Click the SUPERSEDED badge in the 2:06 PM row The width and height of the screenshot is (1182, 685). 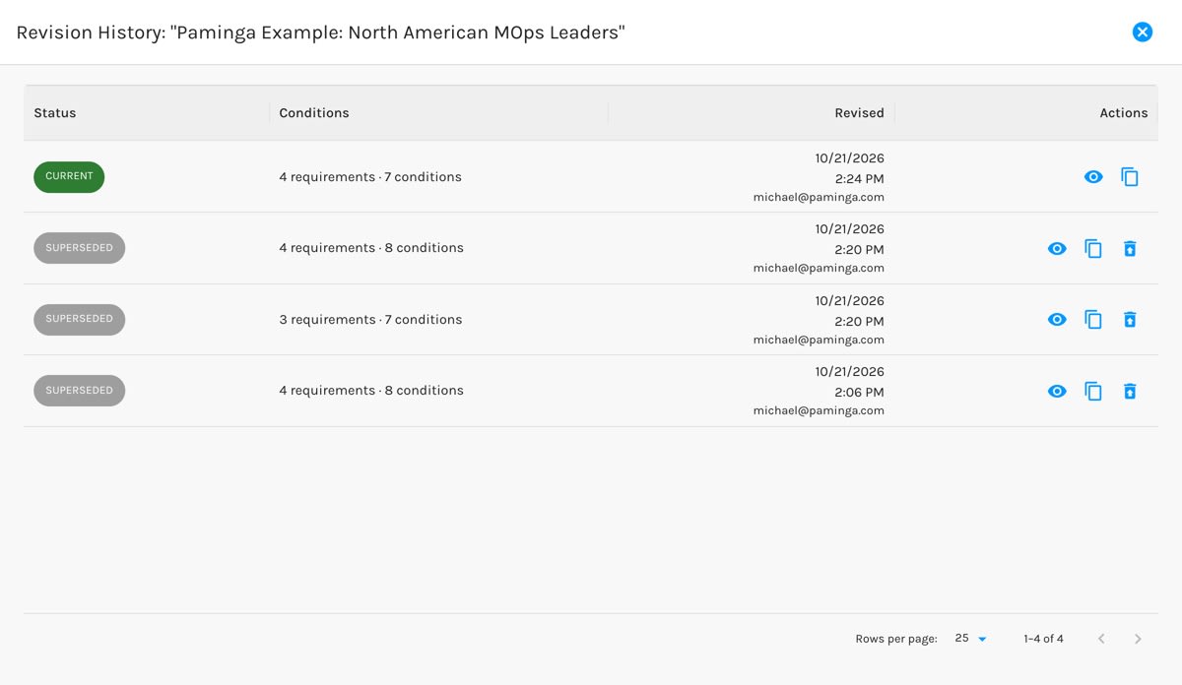pyautogui.click(x=80, y=391)
